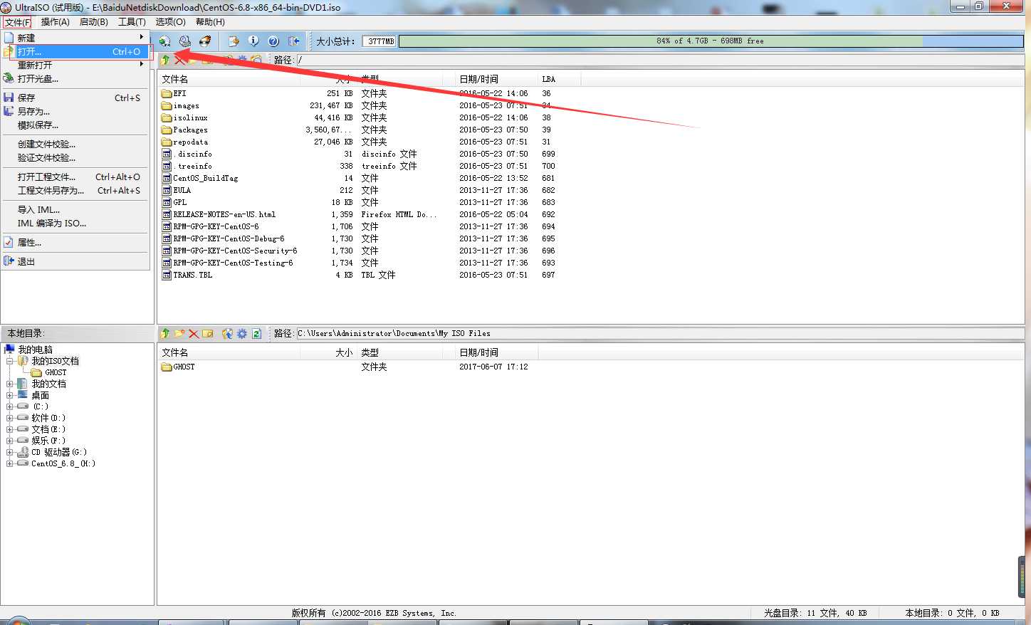The height and width of the screenshot is (625, 1031).
Task: Expand the 桌面 tree node
Action: 10,395
